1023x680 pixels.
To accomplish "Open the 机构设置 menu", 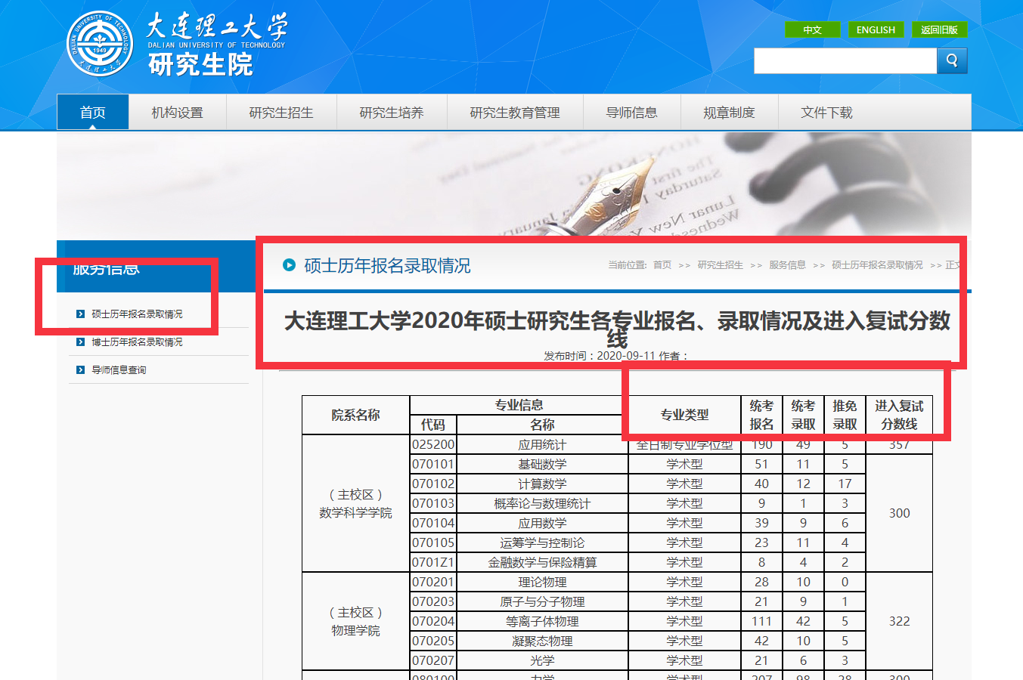I will click(x=178, y=113).
